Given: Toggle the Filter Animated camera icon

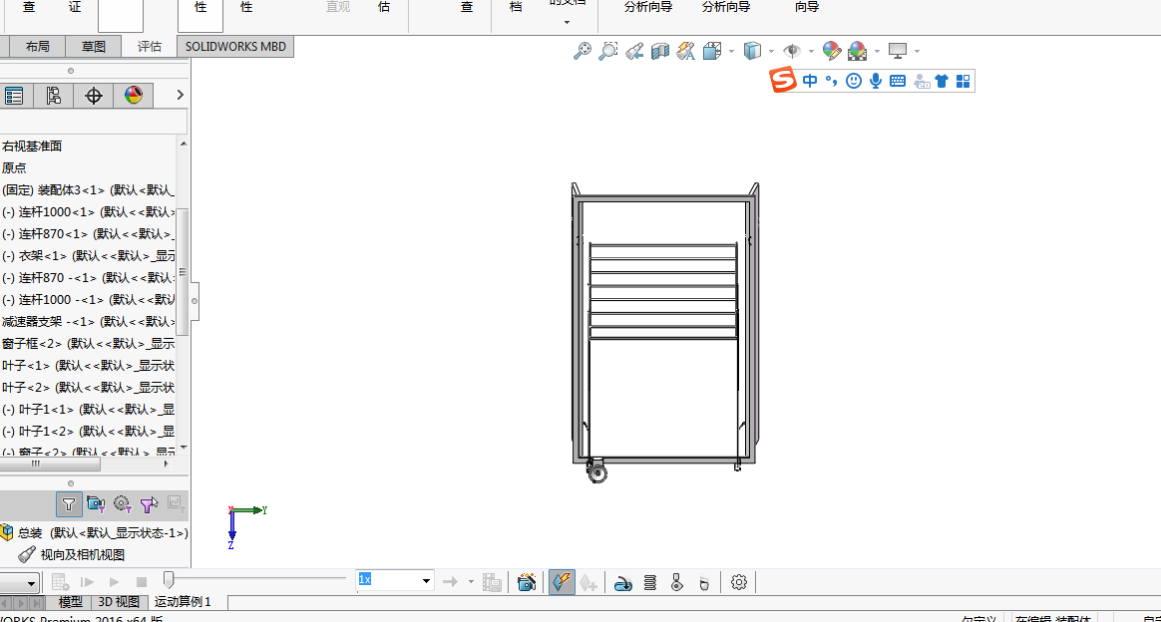Looking at the screenshot, I should point(96,504).
